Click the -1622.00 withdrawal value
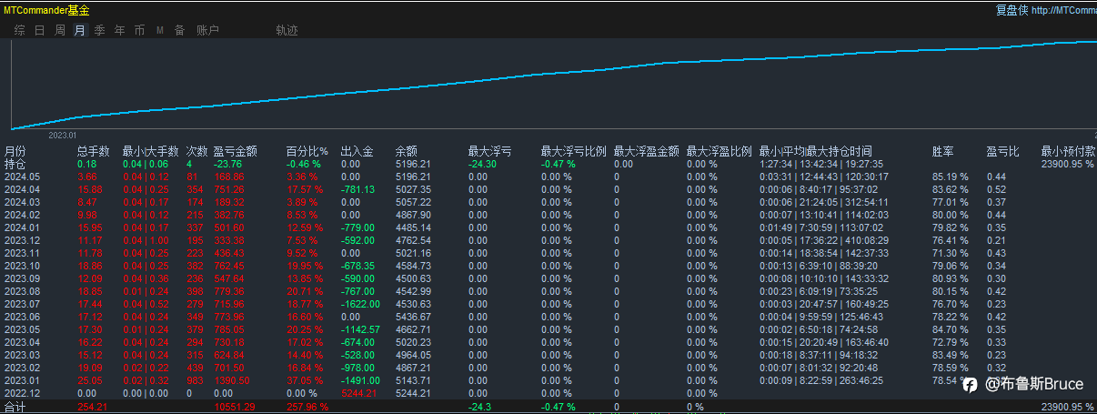1097x414 pixels. 359,304
